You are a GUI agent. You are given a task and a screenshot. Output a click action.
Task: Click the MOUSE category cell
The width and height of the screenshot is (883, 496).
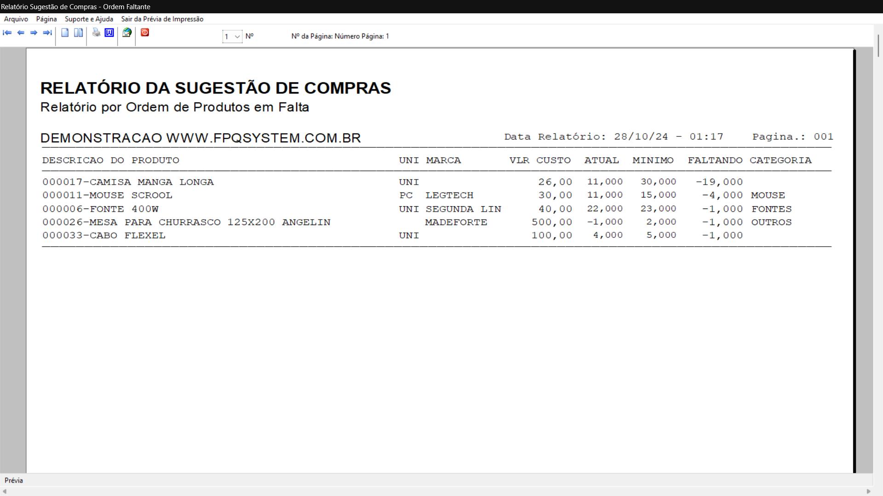(768, 195)
